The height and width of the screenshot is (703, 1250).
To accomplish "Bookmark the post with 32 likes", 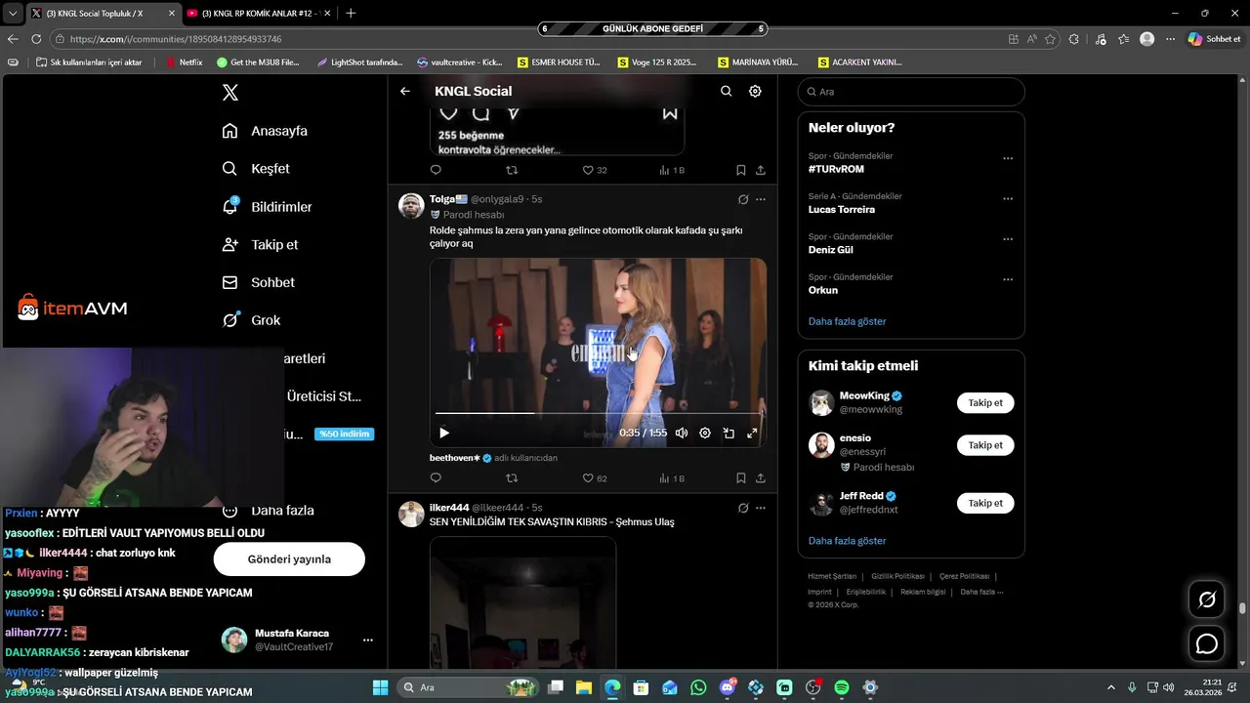I will pos(741,170).
